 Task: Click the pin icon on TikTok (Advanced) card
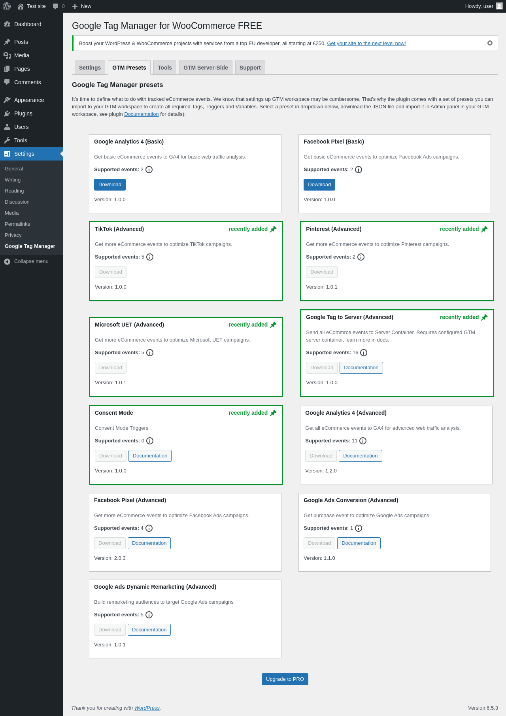(x=273, y=229)
